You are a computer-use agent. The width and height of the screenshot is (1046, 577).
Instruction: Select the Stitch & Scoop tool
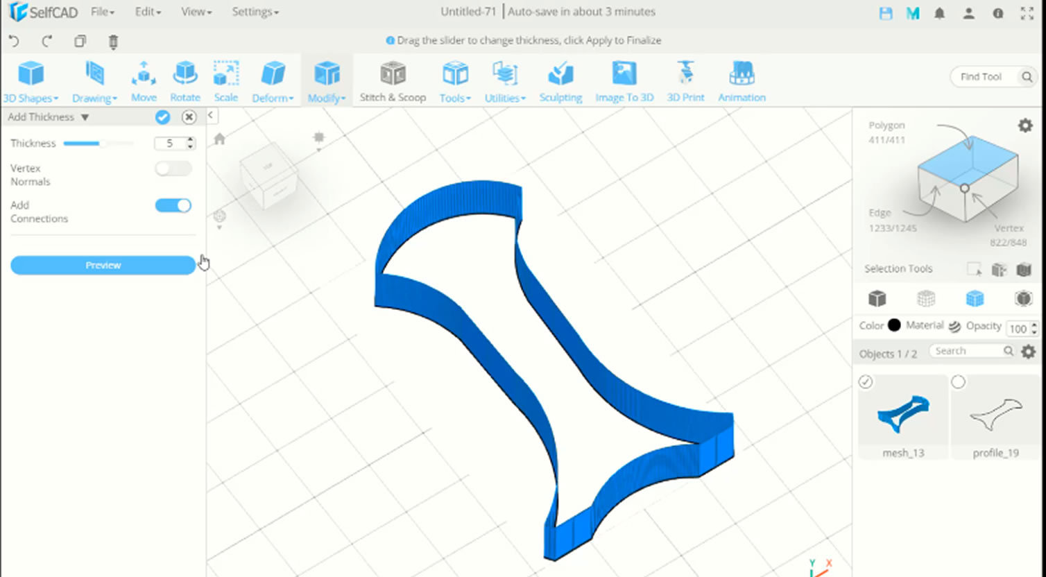click(x=393, y=82)
